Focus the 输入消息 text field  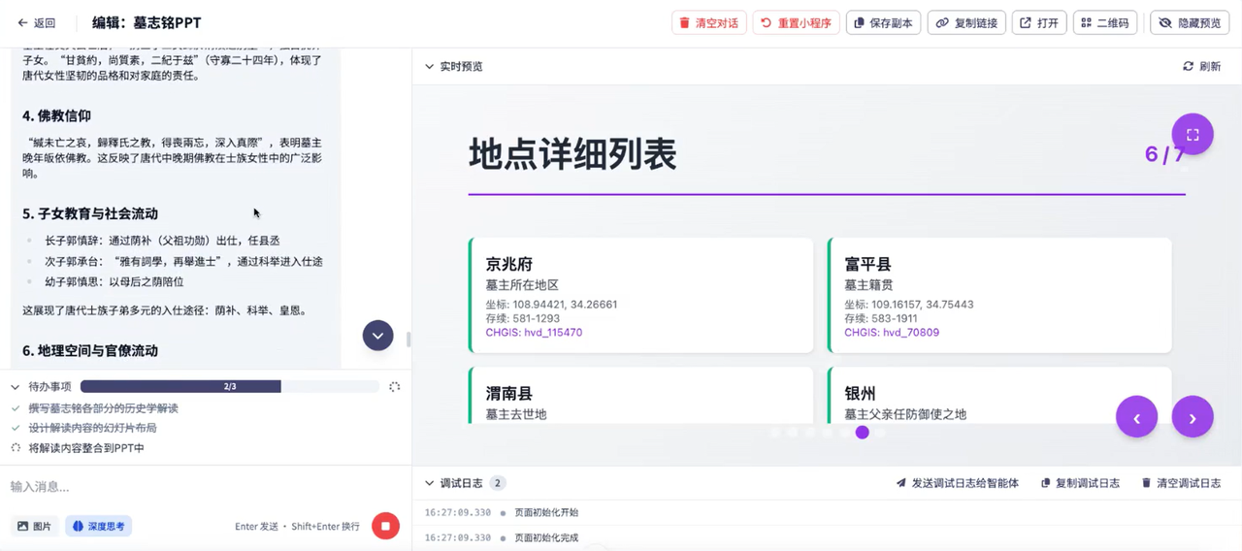click(x=205, y=486)
